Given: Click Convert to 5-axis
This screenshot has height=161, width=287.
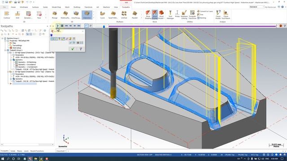Looking at the screenshot, I should point(205,11).
